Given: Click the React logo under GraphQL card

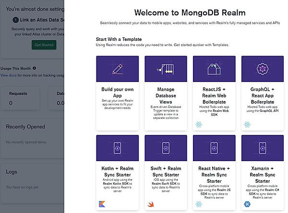Looking at the screenshot, I should click(247, 124).
